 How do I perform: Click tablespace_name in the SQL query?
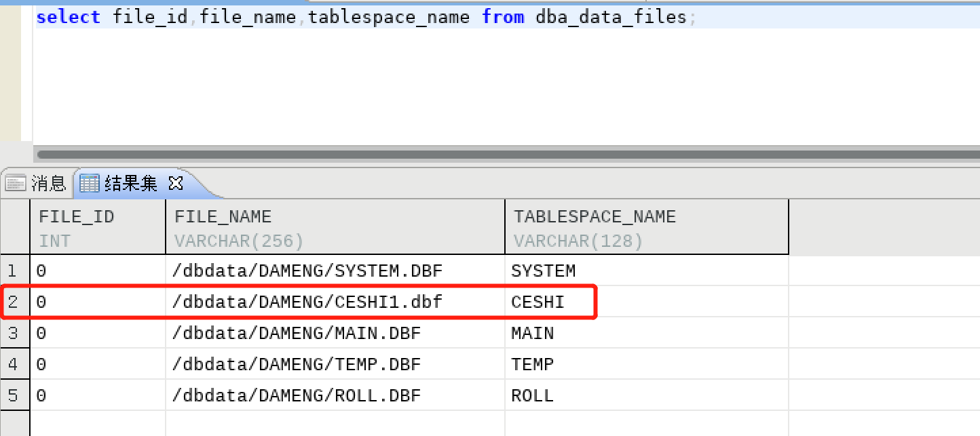389,17
